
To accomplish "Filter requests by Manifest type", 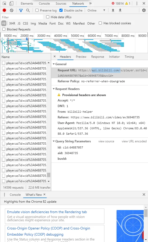I will (79, 23).
